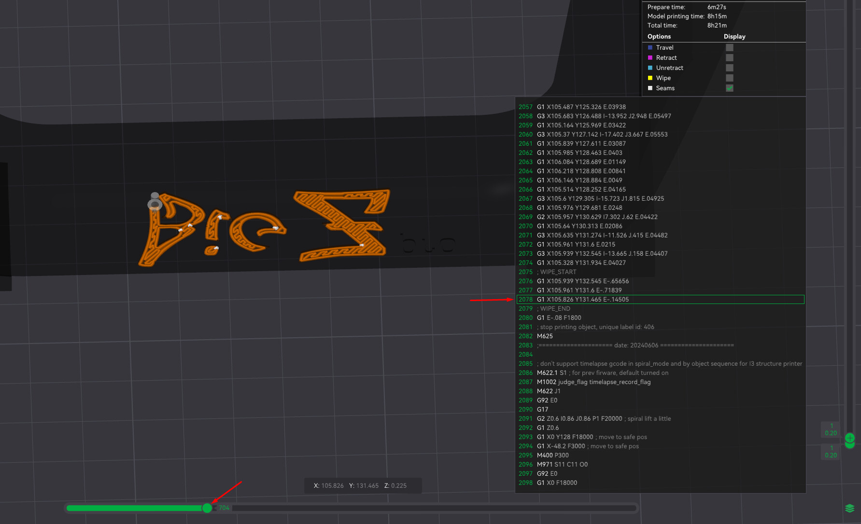This screenshot has width=861, height=524.
Task: Click the white Seams color square
Action: click(650, 88)
